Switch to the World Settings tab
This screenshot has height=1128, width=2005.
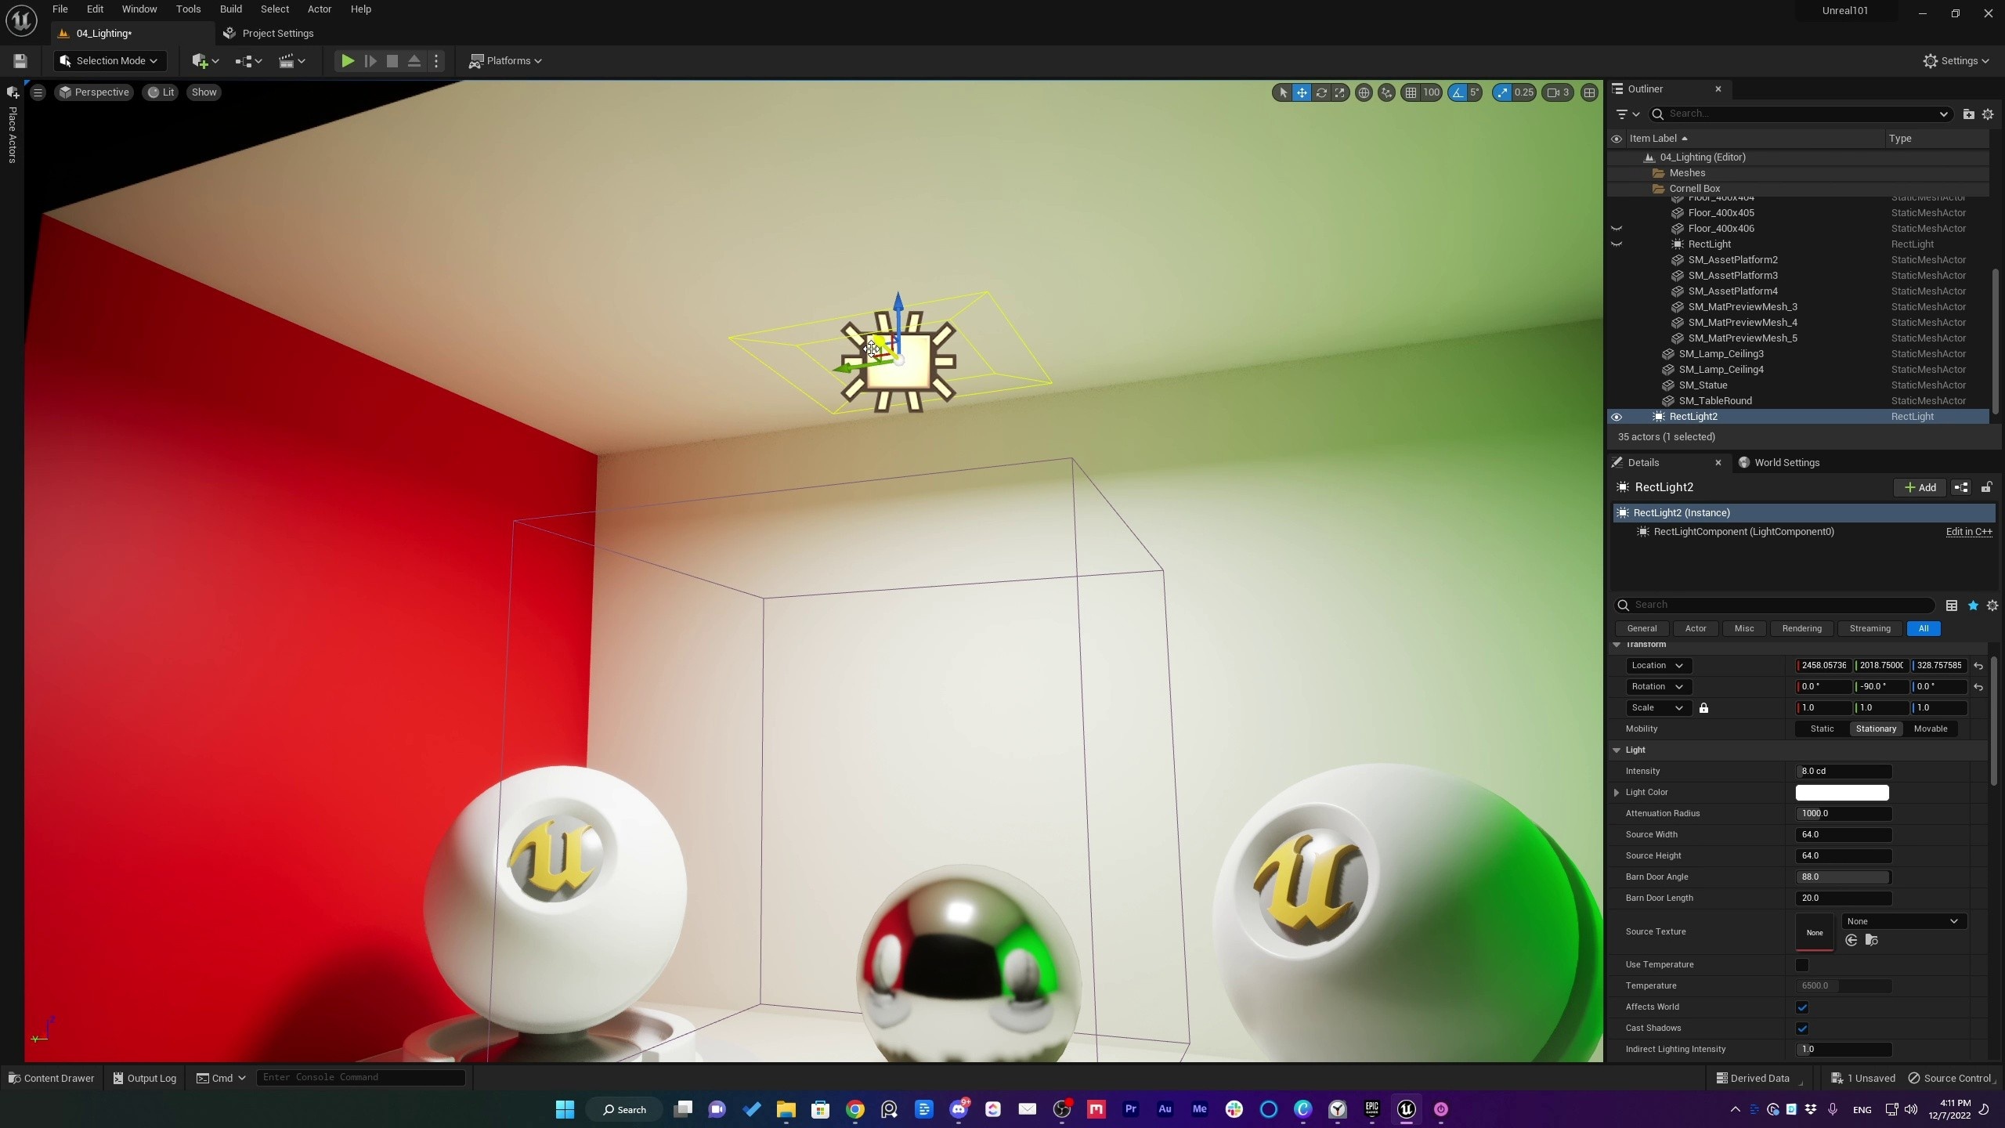(x=1786, y=462)
